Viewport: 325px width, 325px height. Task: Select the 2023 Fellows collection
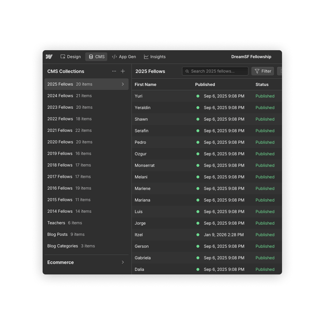pyautogui.click(x=86, y=107)
